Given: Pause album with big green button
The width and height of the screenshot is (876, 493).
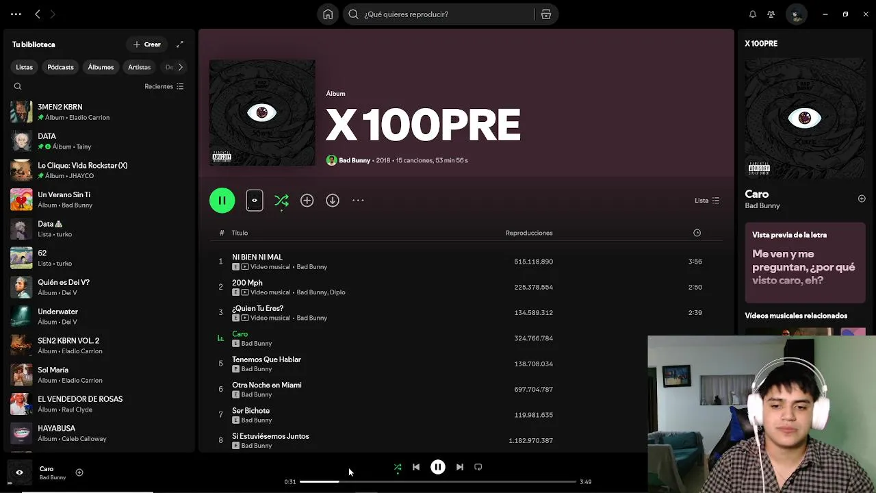Looking at the screenshot, I should [222, 201].
